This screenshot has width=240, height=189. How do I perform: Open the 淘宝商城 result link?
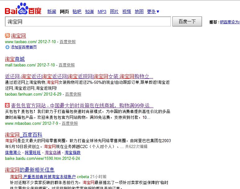click(x=15, y=59)
